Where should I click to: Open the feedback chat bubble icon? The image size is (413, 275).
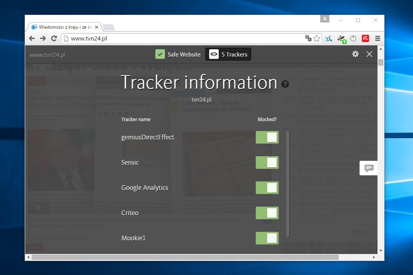pyautogui.click(x=369, y=168)
